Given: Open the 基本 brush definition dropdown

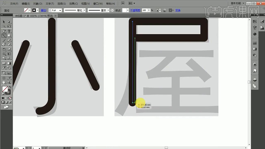Looking at the screenshot, I should pyautogui.click(x=108, y=10).
